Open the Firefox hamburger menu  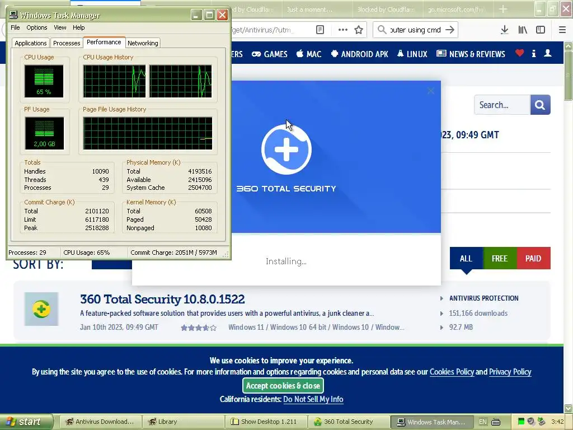(x=562, y=30)
